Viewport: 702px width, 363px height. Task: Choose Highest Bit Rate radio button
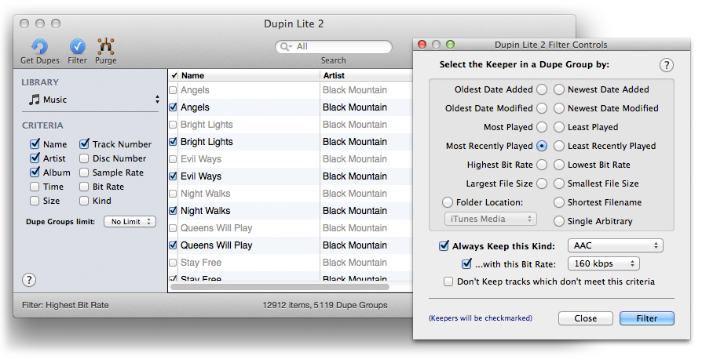click(542, 165)
